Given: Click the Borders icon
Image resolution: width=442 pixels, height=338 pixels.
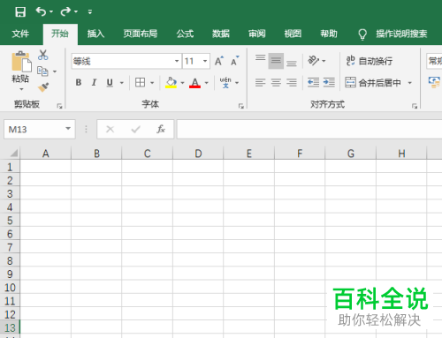Looking at the screenshot, I should [x=140, y=83].
